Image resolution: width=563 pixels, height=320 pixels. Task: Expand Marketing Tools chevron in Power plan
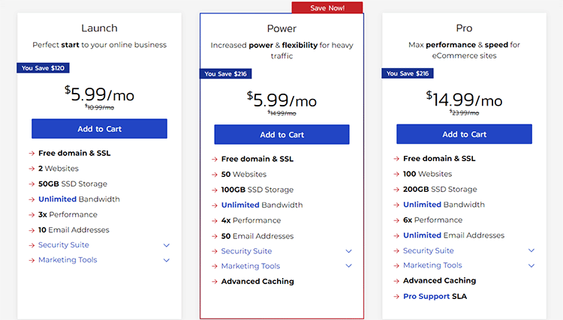click(349, 266)
